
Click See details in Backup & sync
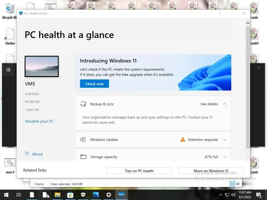click(x=209, y=104)
